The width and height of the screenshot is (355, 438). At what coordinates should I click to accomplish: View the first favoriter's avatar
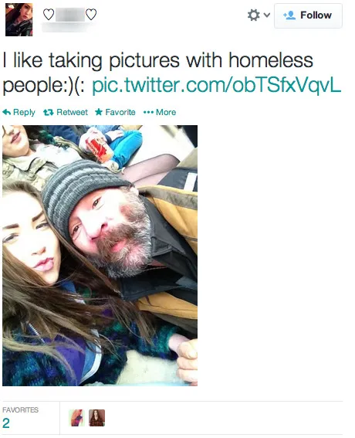(x=76, y=418)
